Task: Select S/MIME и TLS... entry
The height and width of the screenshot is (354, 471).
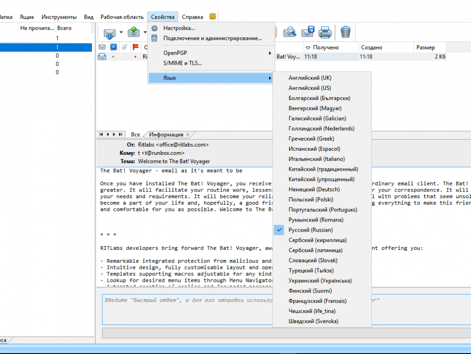Action: pyautogui.click(x=211, y=63)
